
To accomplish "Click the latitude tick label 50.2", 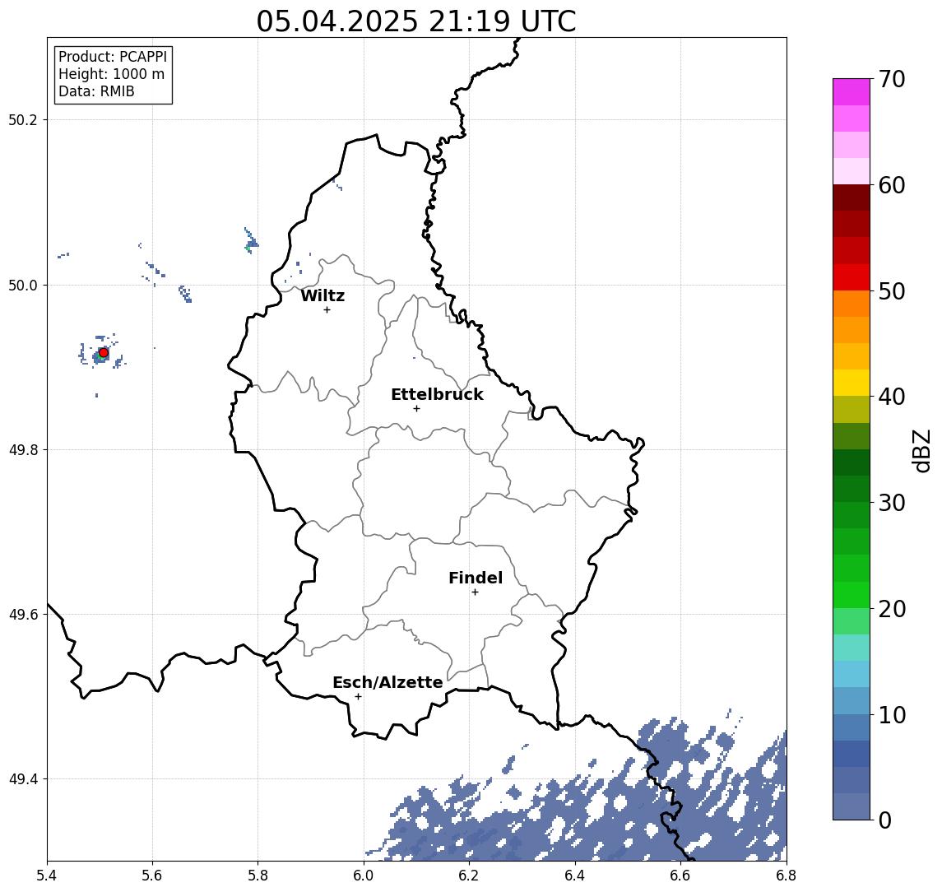I will [x=23, y=119].
